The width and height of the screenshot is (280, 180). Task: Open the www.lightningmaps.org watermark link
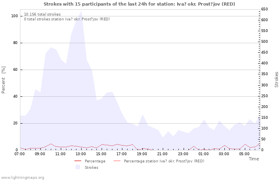[22, 177]
